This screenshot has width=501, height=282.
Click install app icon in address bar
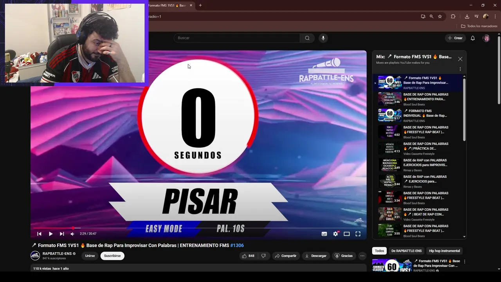tap(423, 16)
